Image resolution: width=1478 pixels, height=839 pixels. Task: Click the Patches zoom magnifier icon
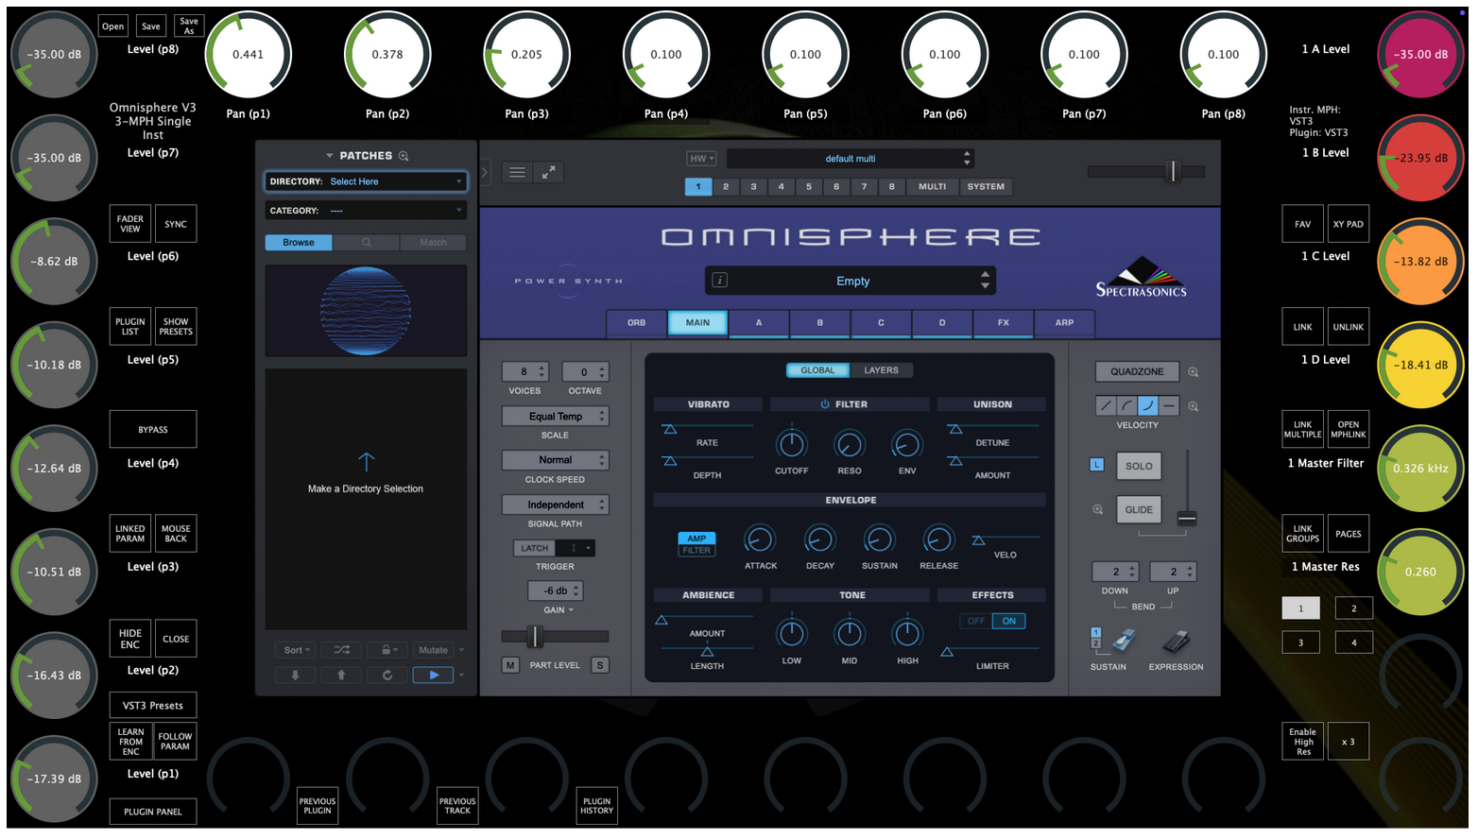(x=404, y=156)
